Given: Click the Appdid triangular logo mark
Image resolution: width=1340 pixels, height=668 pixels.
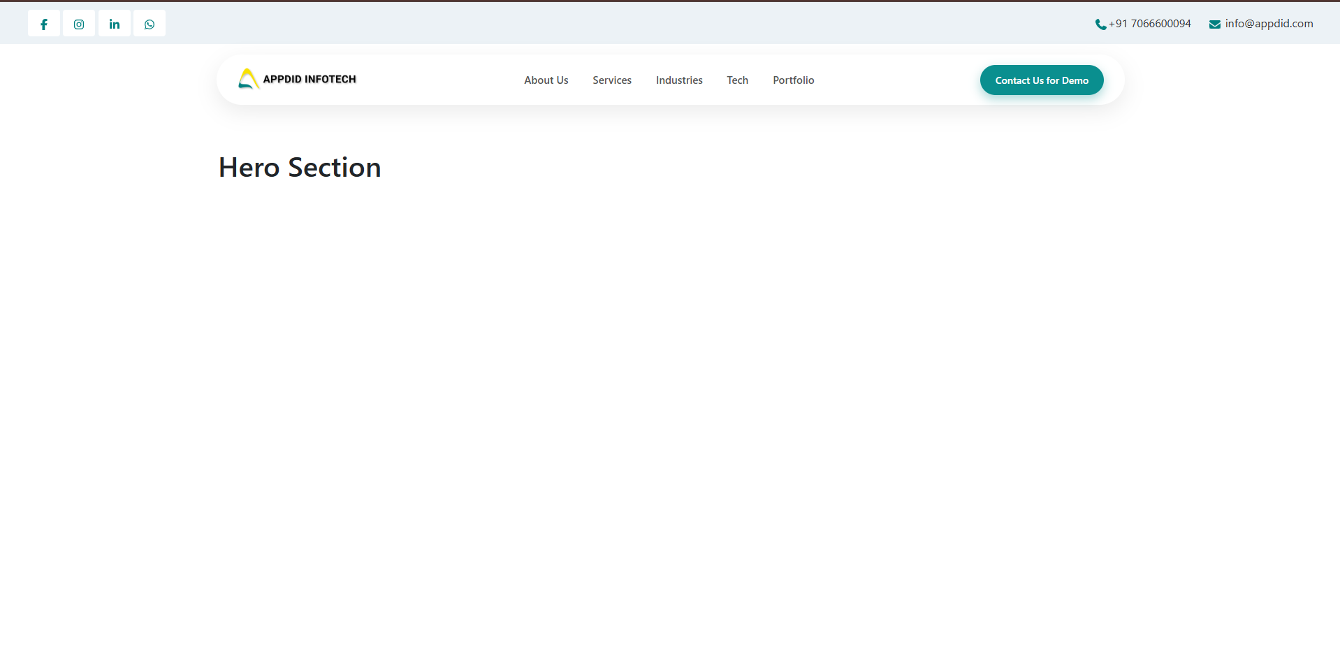Looking at the screenshot, I should (x=248, y=79).
